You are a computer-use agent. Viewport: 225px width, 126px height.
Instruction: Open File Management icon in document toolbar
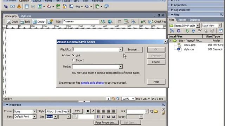103,22
